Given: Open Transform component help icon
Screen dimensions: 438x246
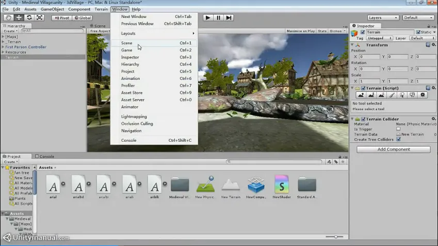Looking at the screenshot, I should point(428,45).
